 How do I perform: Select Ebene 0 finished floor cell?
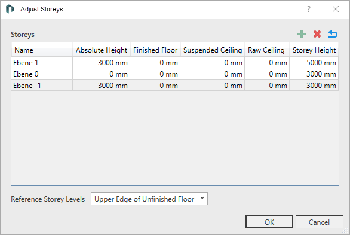point(155,74)
